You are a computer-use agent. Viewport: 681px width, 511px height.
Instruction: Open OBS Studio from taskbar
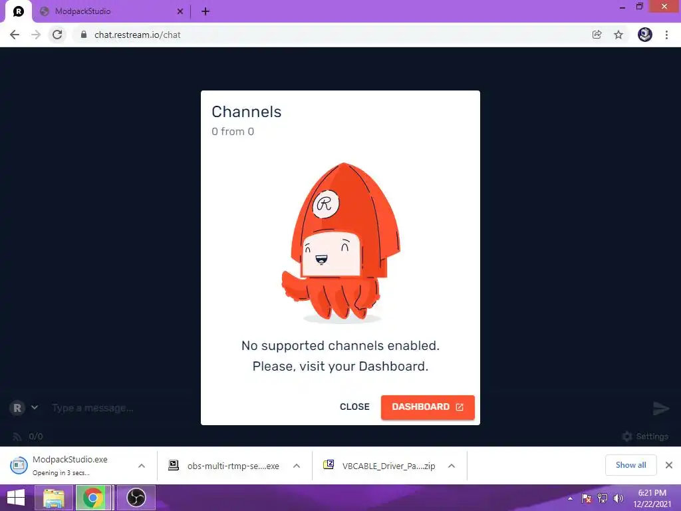coord(136,498)
